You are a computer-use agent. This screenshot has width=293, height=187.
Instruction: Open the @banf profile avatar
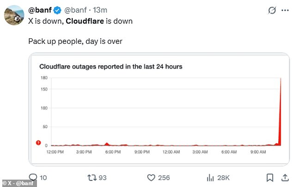pyautogui.click(x=15, y=15)
